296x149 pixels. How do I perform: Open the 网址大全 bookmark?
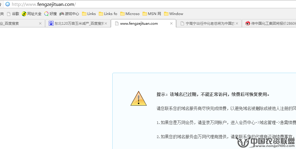tap(31, 14)
